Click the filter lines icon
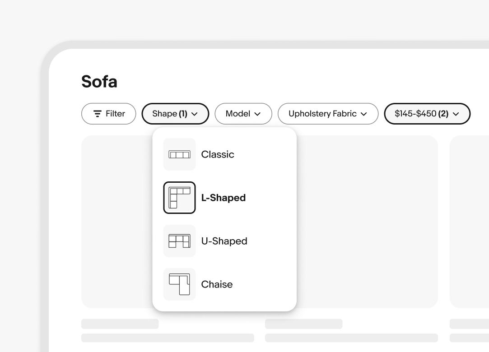Viewport: 489px width, 352px height. coord(98,114)
